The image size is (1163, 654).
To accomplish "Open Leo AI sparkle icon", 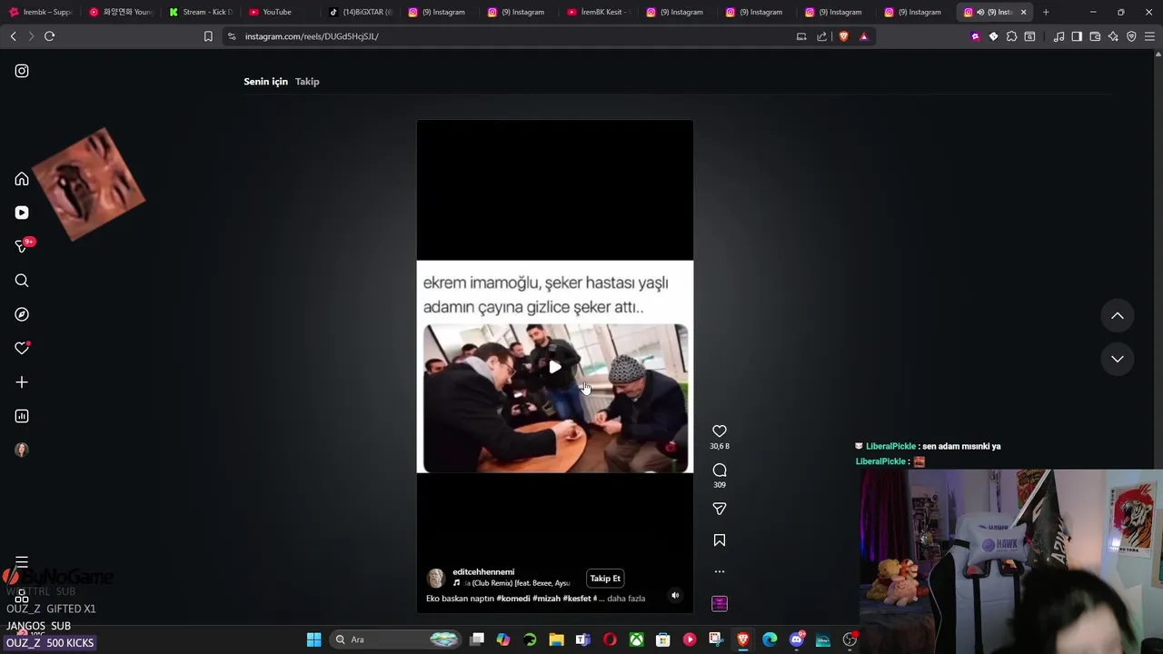I will [x=1113, y=36].
